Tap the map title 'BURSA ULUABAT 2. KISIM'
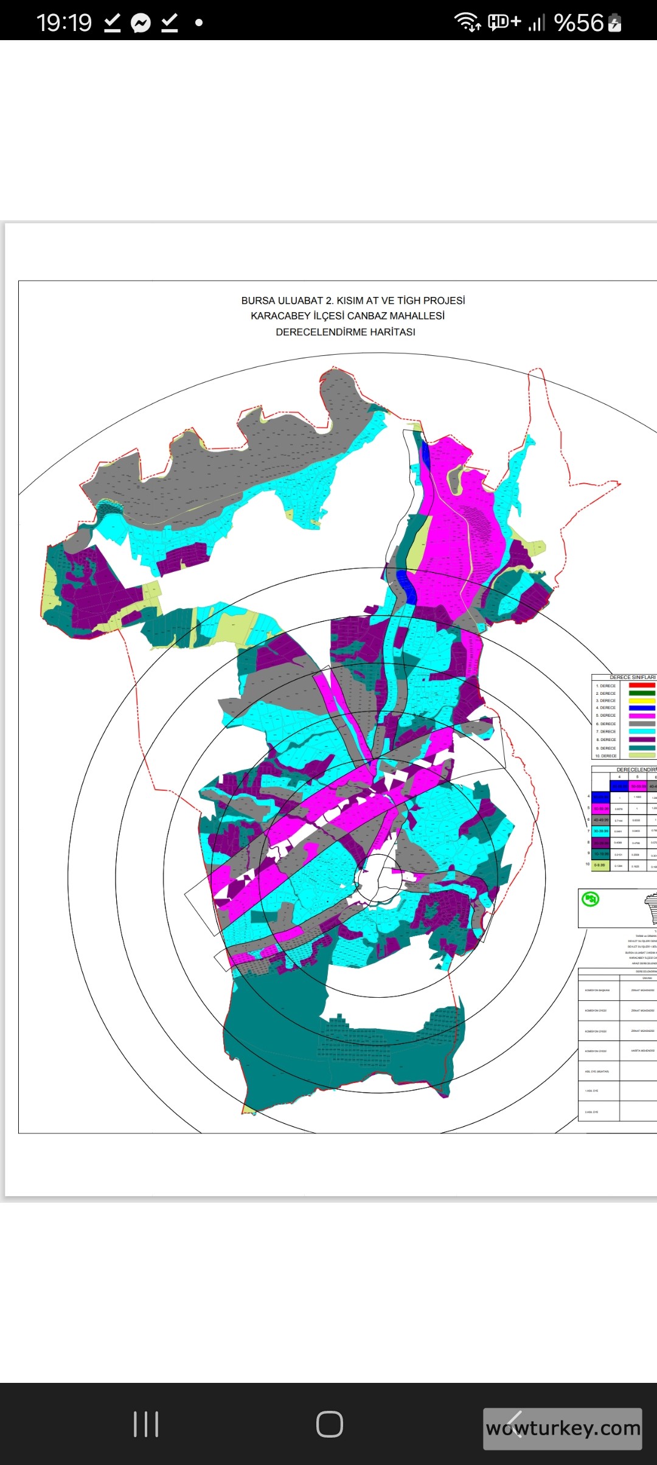Viewport: 657px width, 1465px height. pyautogui.click(x=353, y=301)
